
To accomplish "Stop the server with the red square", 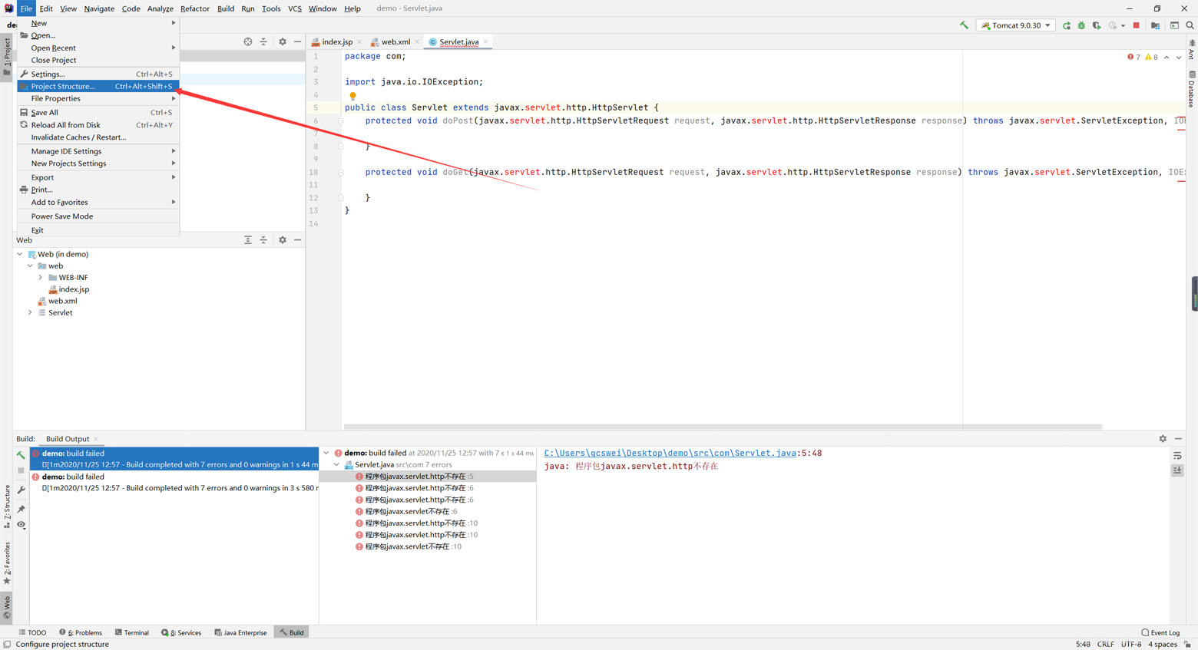I will (x=1137, y=25).
